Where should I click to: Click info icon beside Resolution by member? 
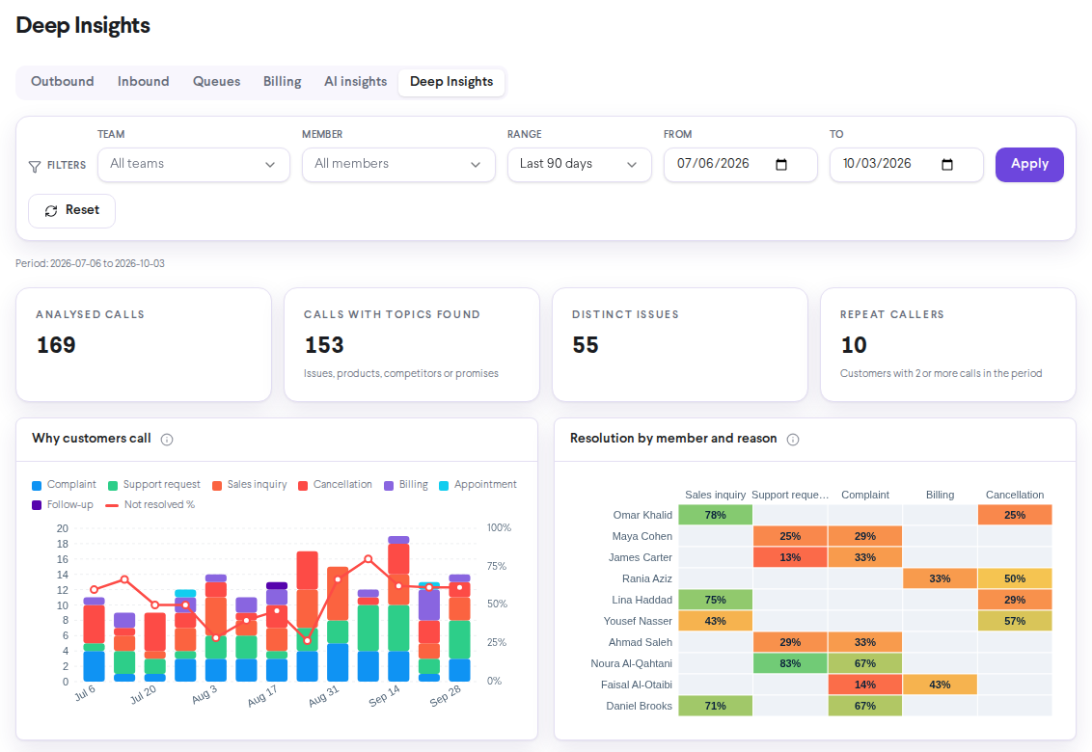(x=793, y=440)
